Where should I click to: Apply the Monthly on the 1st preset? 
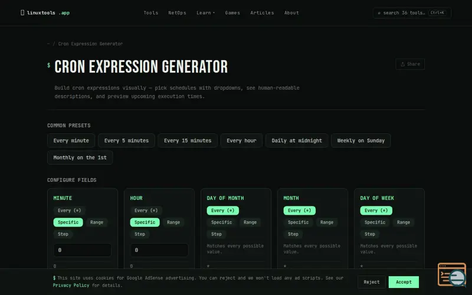(x=80, y=158)
